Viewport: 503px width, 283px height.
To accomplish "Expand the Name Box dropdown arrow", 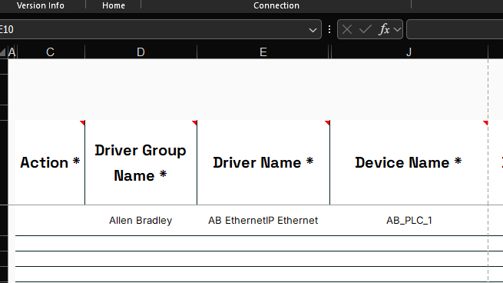I will click(313, 30).
